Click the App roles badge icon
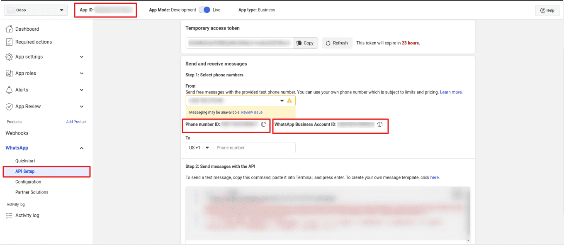Image resolution: width=564 pixels, height=245 pixels. tap(9, 73)
